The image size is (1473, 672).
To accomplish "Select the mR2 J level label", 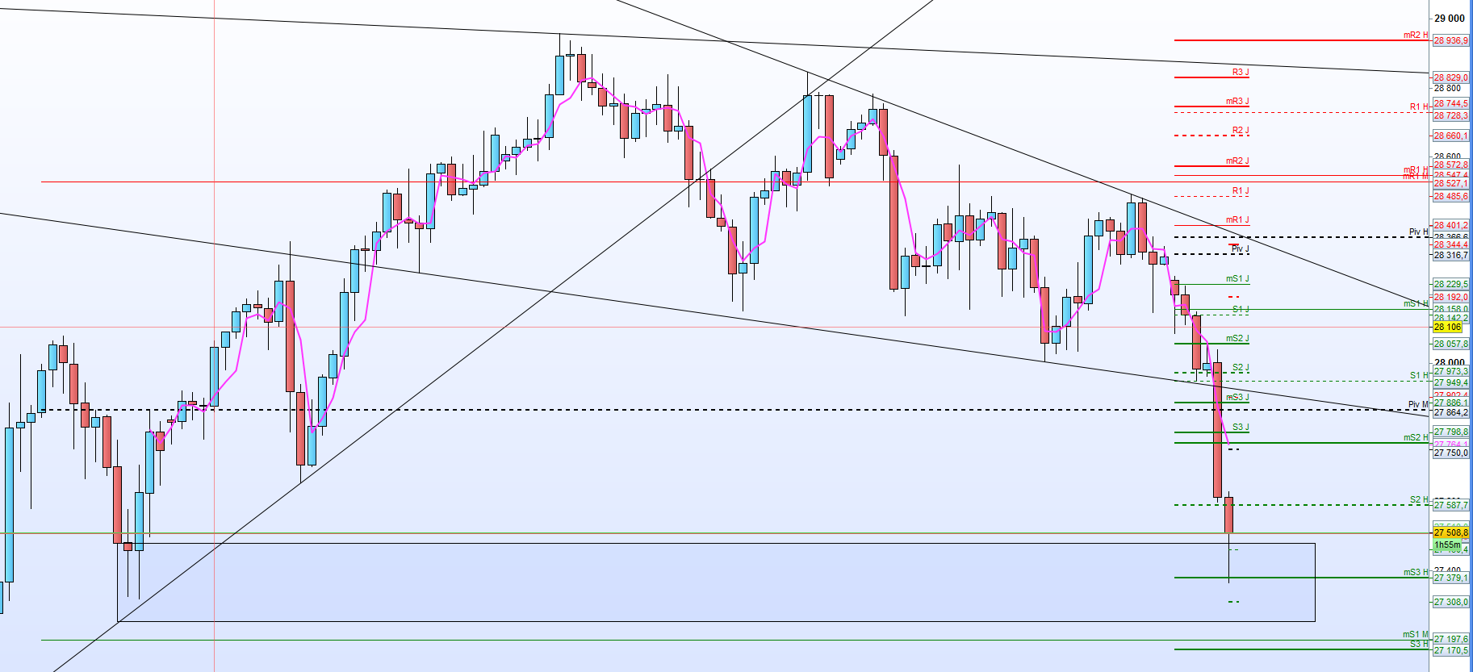I will [1237, 161].
